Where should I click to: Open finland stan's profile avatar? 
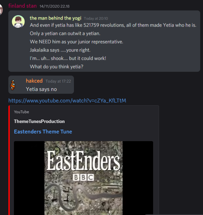[1, 10]
